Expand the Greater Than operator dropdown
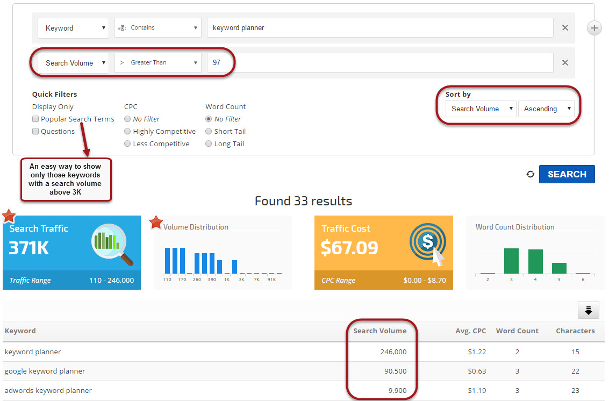The image size is (609, 401). 158,63
